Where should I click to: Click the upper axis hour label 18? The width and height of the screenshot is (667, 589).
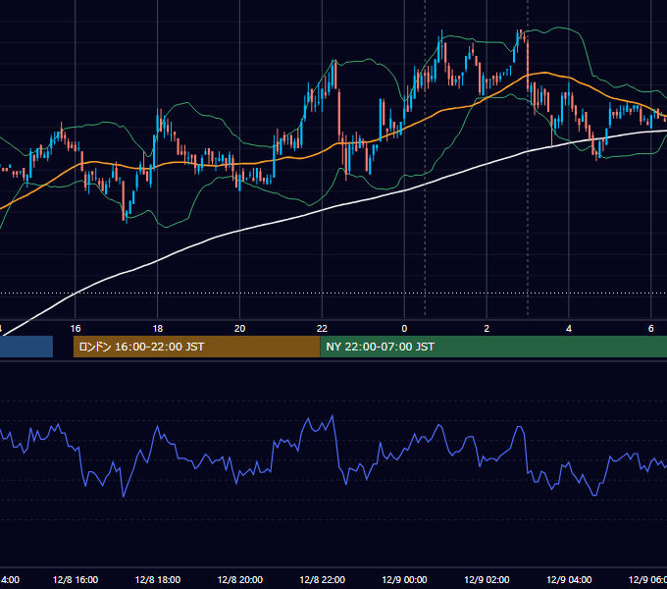click(158, 329)
